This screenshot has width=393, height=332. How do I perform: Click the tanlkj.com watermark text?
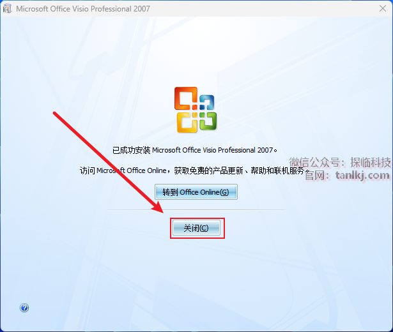[363, 175]
